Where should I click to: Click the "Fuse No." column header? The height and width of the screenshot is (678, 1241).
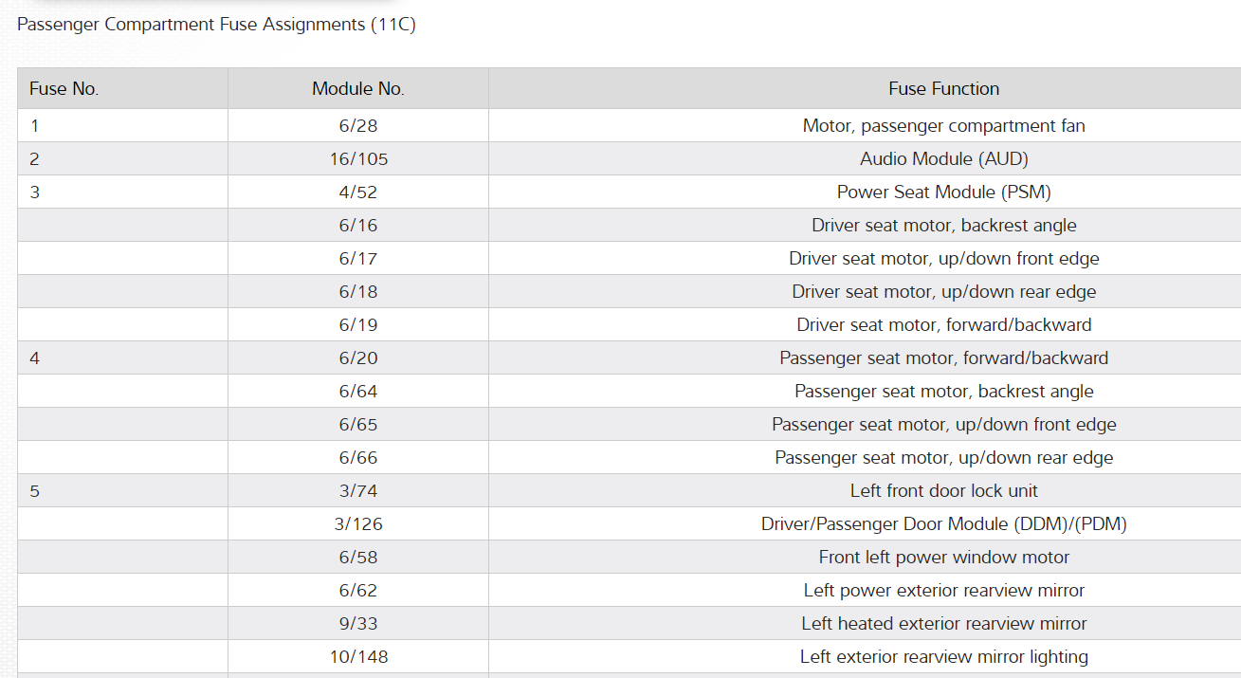(64, 89)
